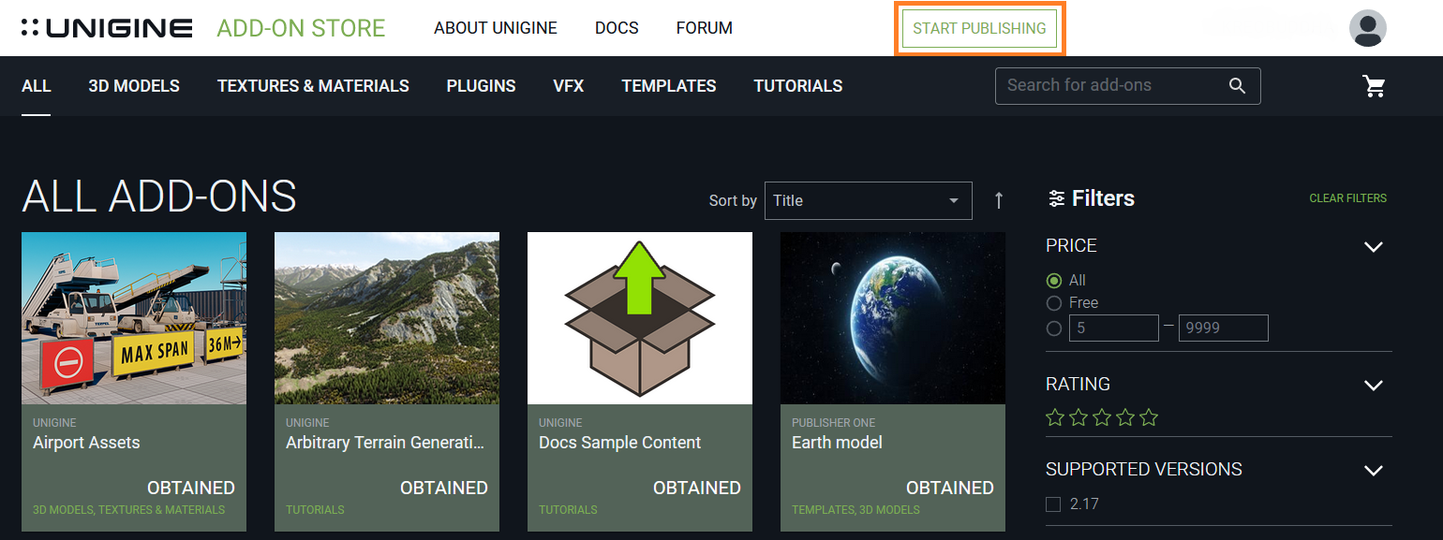Select the Free price radio button
This screenshot has width=1443, height=540.
[x=1054, y=303]
